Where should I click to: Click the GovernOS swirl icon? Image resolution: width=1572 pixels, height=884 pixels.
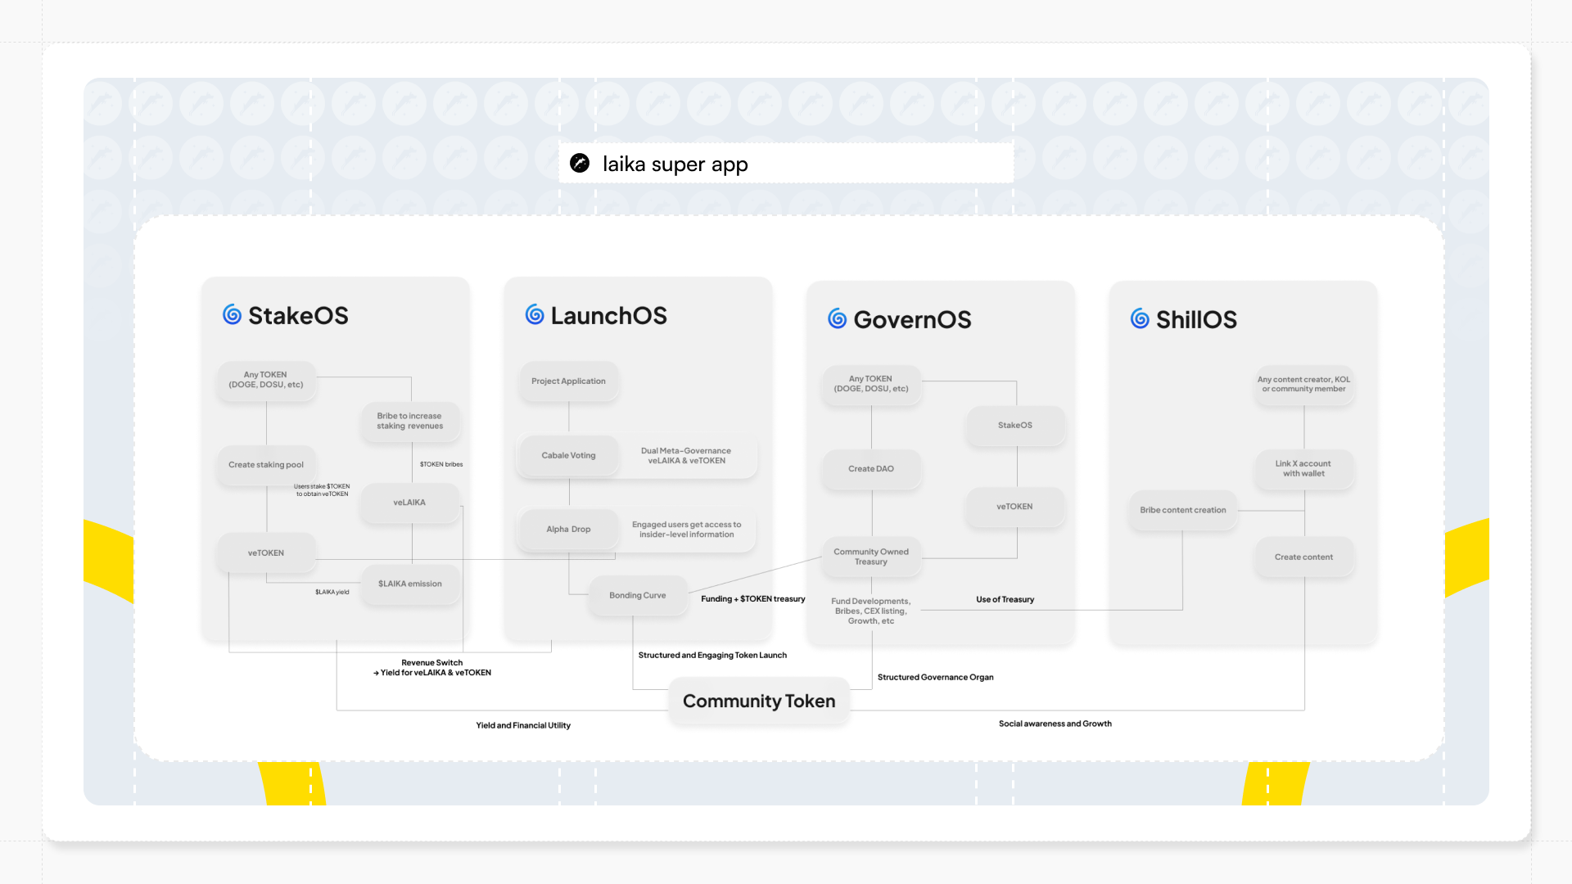(x=837, y=319)
